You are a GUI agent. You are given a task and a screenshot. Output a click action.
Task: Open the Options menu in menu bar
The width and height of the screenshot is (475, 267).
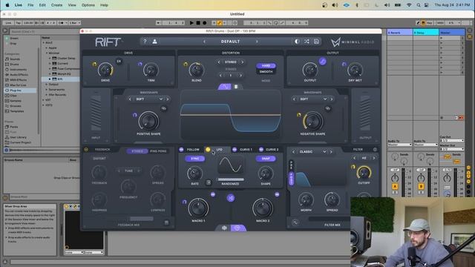[x=88, y=5]
